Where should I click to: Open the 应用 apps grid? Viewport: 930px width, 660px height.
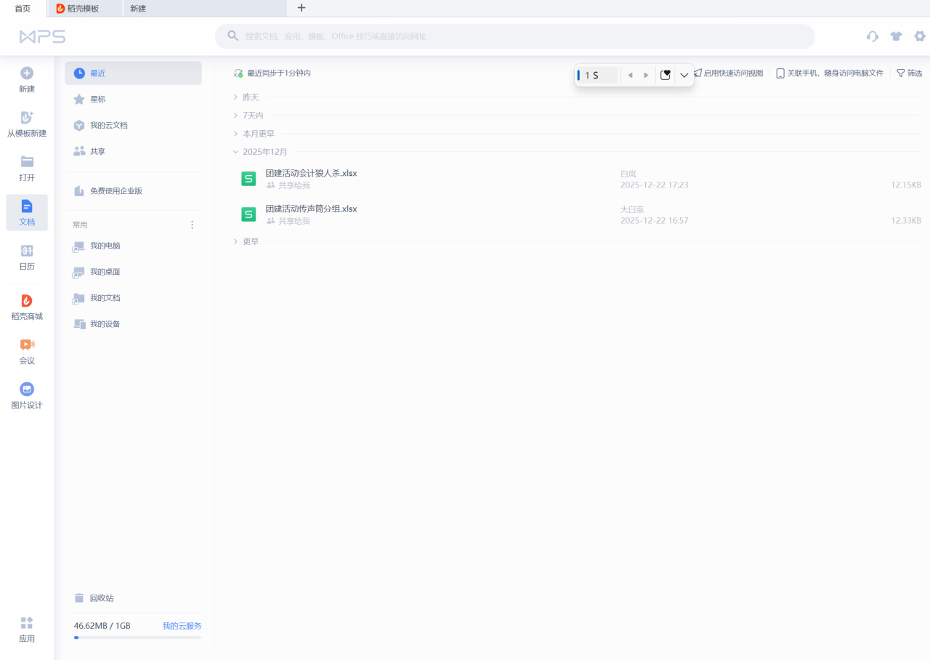27,630
